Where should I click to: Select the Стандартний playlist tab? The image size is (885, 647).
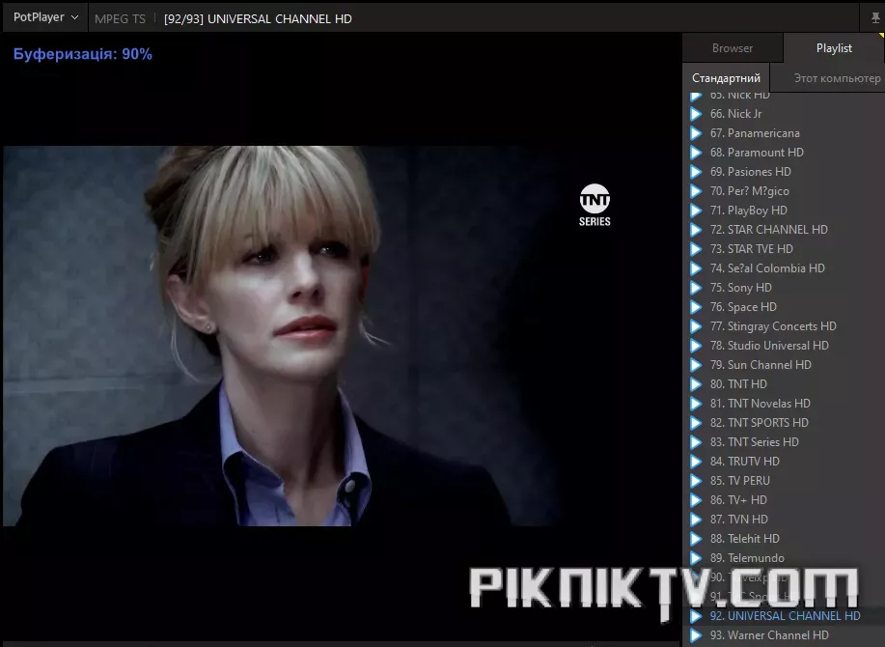726,78
